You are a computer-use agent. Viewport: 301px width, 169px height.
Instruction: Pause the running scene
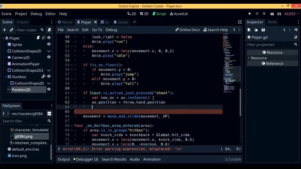(x=257, y=14)
